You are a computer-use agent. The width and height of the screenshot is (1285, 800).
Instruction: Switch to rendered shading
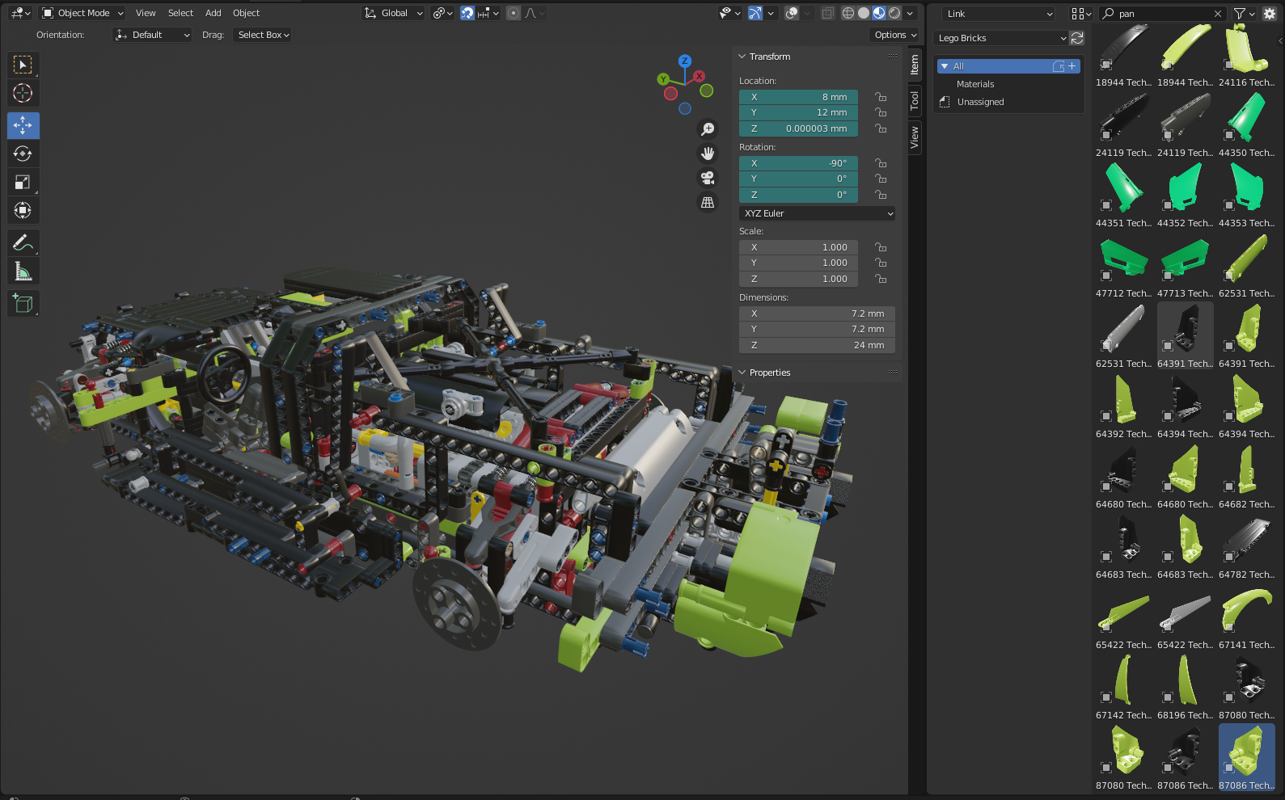pos(894,13)
